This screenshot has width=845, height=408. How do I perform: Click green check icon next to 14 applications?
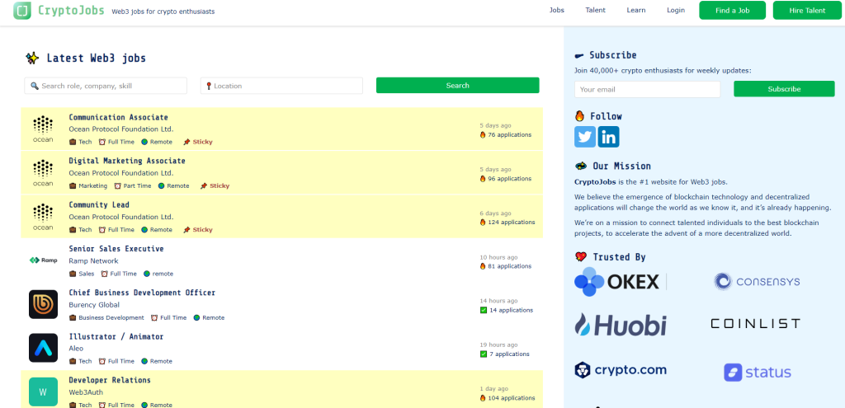(x=484, y=310)
